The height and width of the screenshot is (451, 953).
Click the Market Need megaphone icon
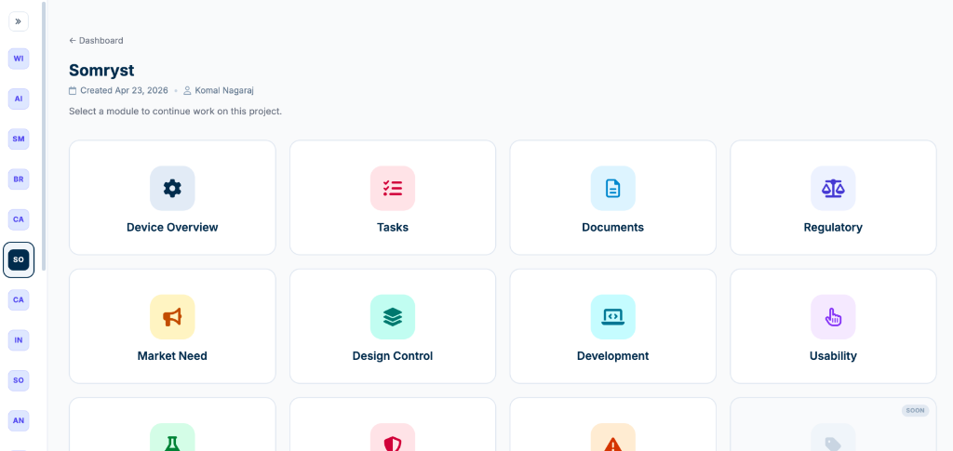[172, 317]
